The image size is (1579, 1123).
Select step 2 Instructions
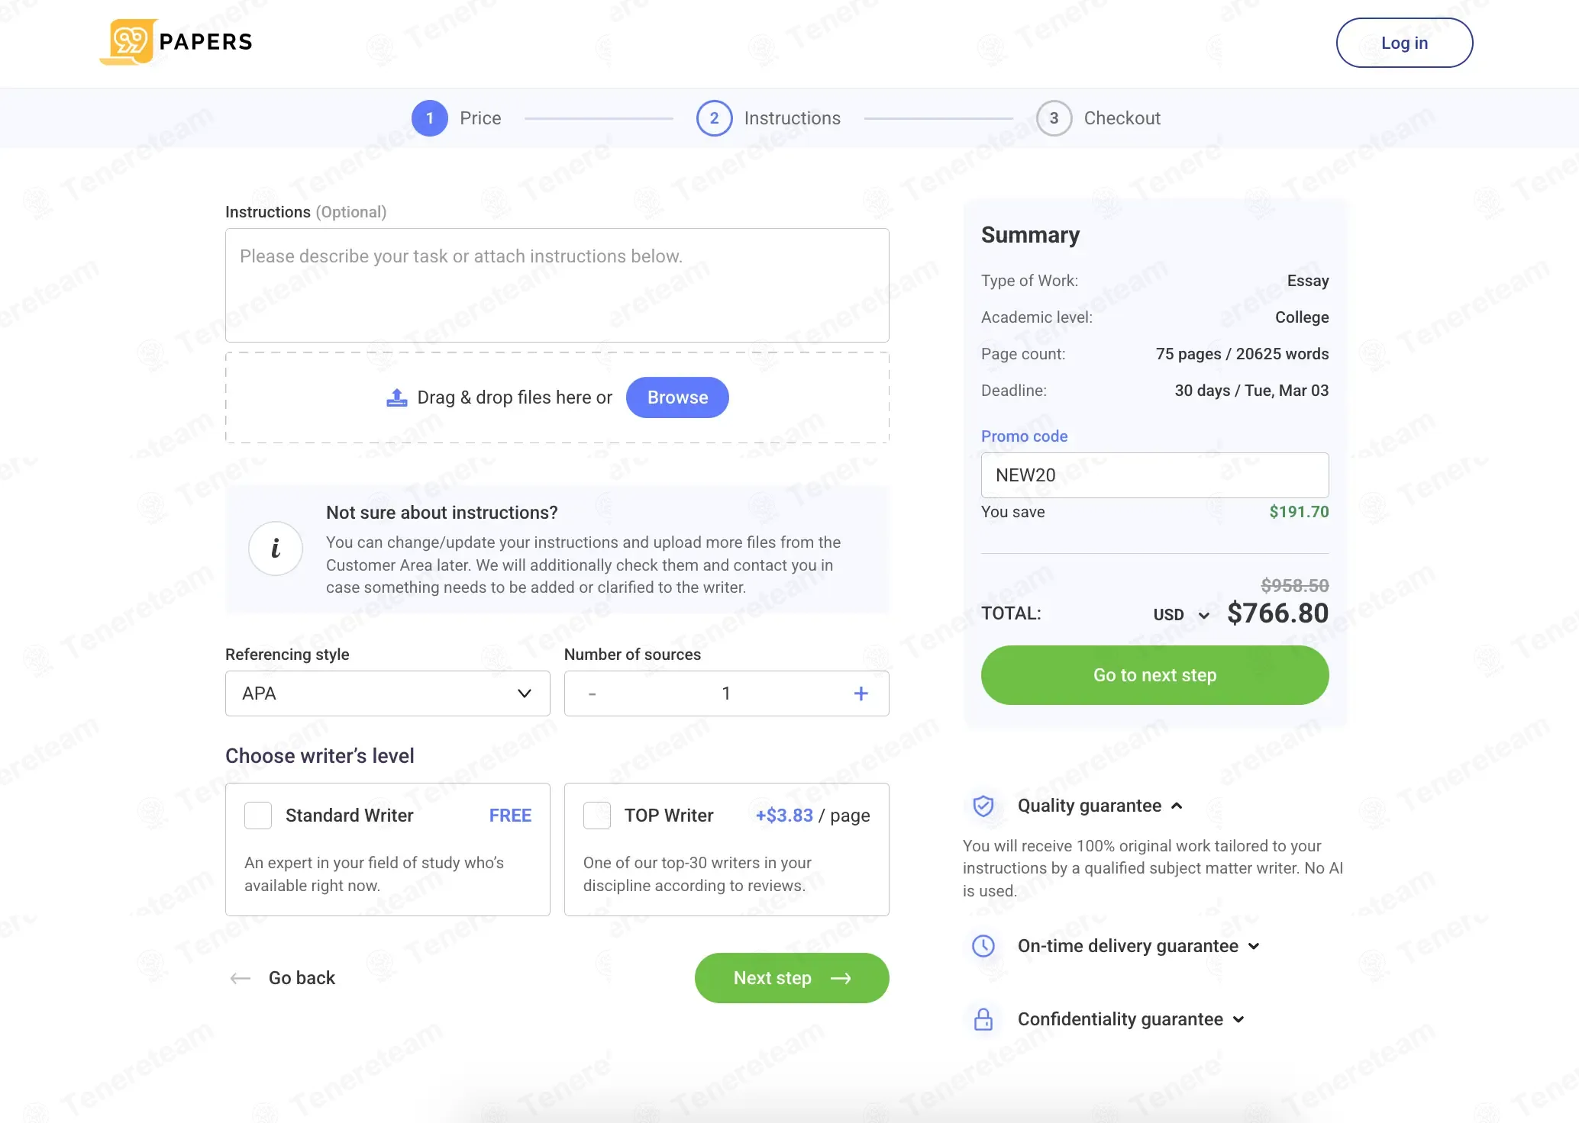click(x=768, y=118)
